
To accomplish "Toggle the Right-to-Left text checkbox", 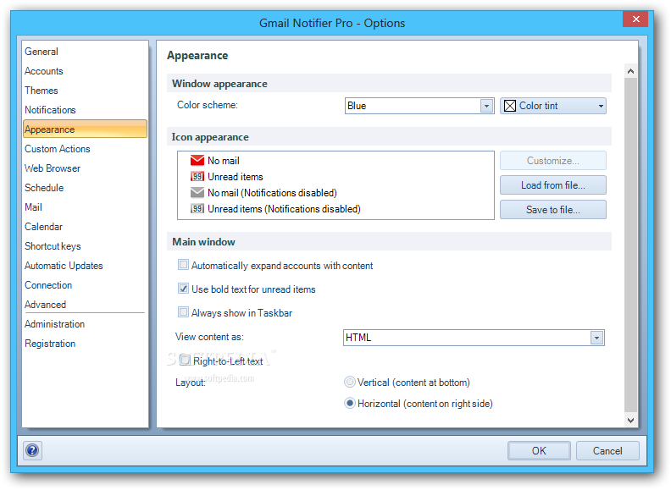I will [185, 360].
